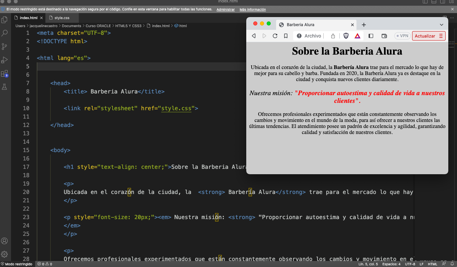Open the Extensions view with badge 3

(5, 73)
